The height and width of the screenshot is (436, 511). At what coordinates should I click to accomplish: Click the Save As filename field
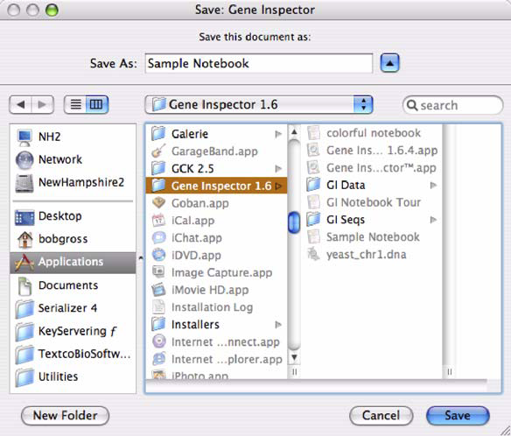[259, 63]
